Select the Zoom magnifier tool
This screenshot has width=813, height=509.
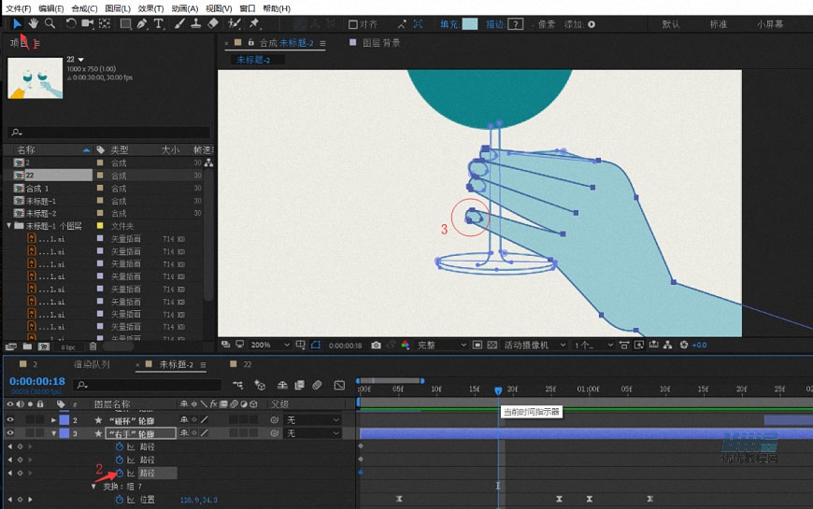coord(50,23)
